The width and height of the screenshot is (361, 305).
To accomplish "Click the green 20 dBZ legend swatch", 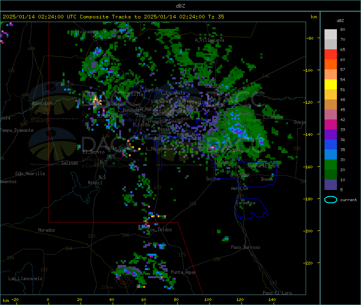I will [x=331, y=164].
